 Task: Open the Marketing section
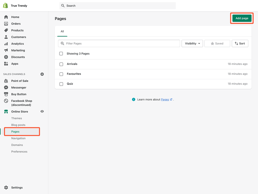click(17, 50)
